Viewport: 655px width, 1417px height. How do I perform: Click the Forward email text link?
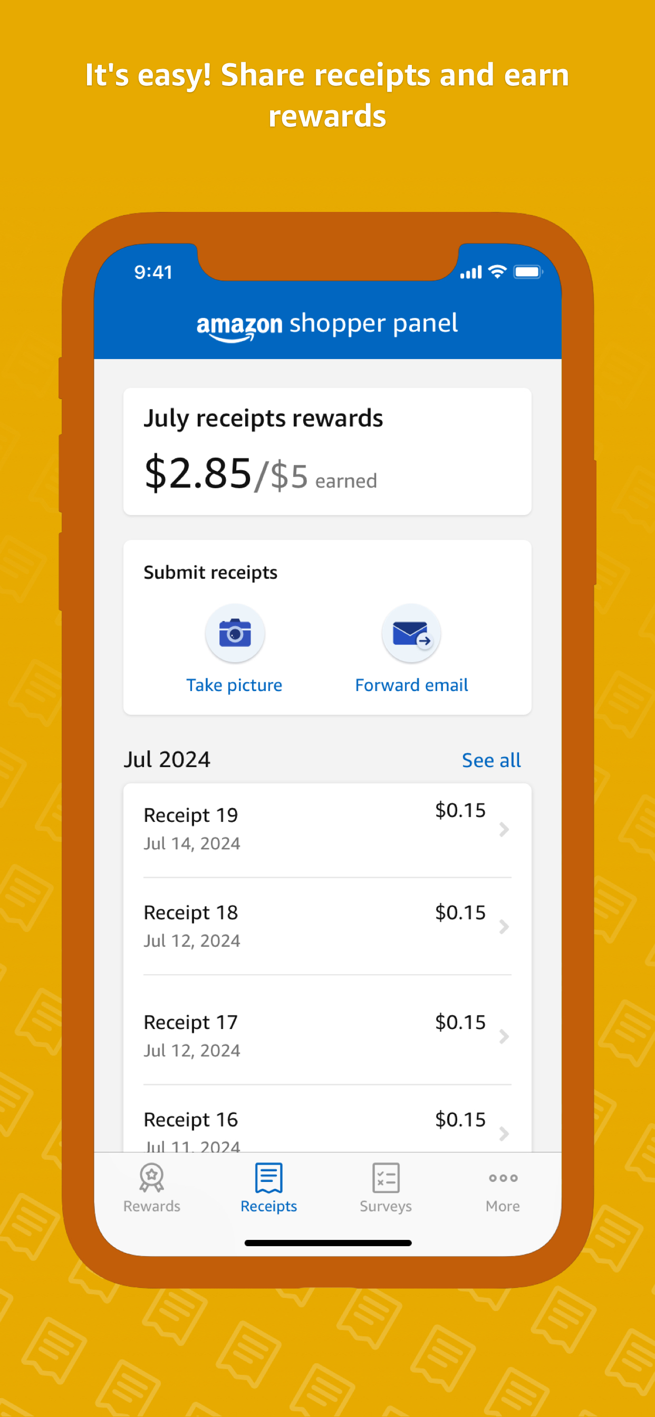click(x=411, y=685)
